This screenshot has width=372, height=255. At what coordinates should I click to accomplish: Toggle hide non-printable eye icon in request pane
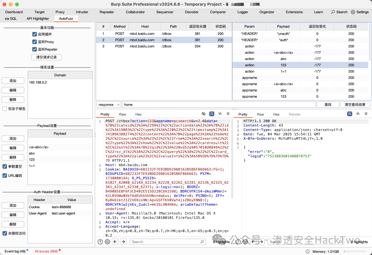[x=204, y=114]
